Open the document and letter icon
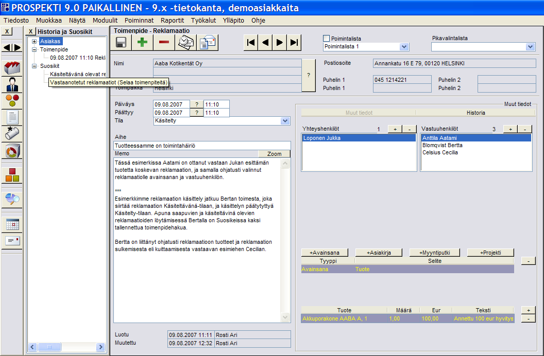 click(x=208, y=42)
